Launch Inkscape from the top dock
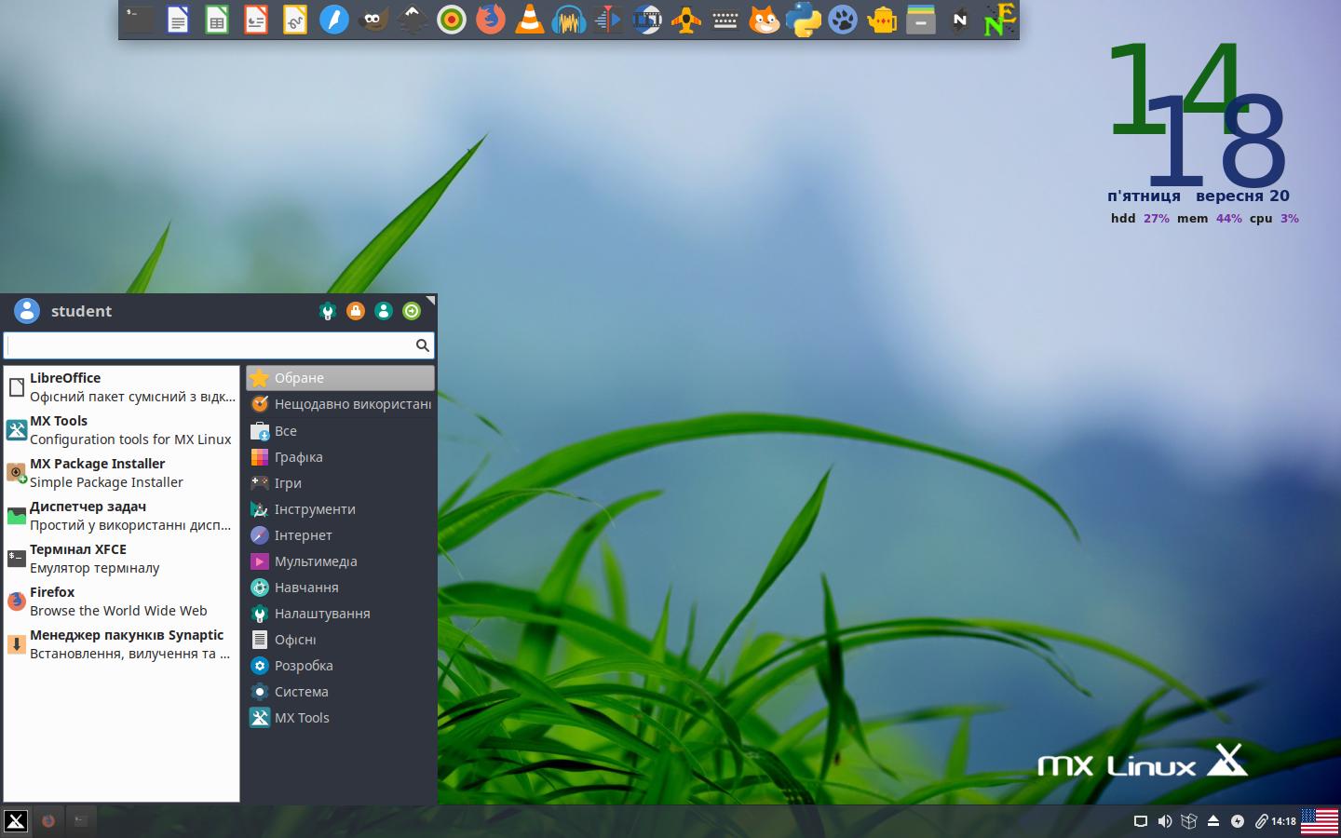1341x838 pixels. [413, 20]
